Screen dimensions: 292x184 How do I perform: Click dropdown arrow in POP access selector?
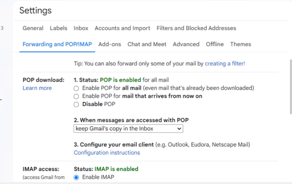[x=179, y=129]
